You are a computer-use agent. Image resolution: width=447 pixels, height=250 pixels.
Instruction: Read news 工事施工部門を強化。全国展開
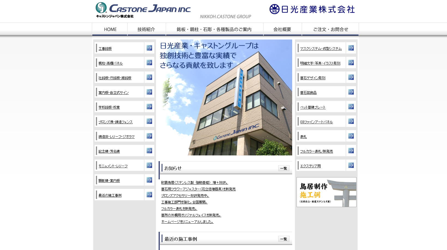[185, 202]
